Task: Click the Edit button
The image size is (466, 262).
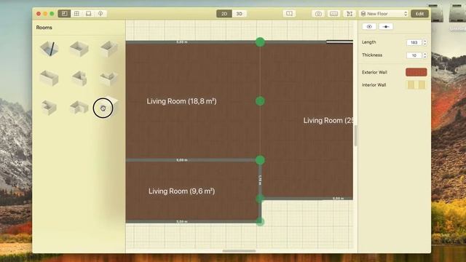Action: pyautogui.click(x=419, y=14)
